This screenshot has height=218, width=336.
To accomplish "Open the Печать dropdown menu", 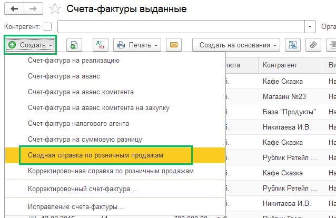I will coord(137,45).
